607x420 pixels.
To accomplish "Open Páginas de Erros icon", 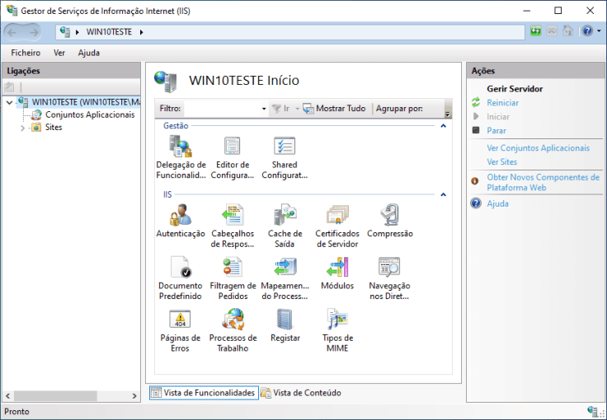I will click(180, 320).
